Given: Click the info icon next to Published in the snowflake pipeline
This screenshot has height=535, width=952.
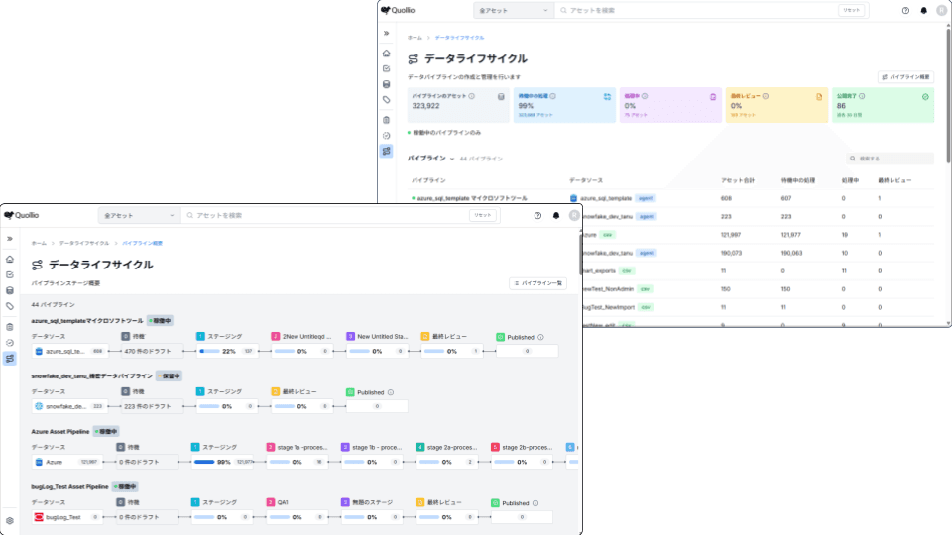Looking at the screenshot, I should coord(391,392).
